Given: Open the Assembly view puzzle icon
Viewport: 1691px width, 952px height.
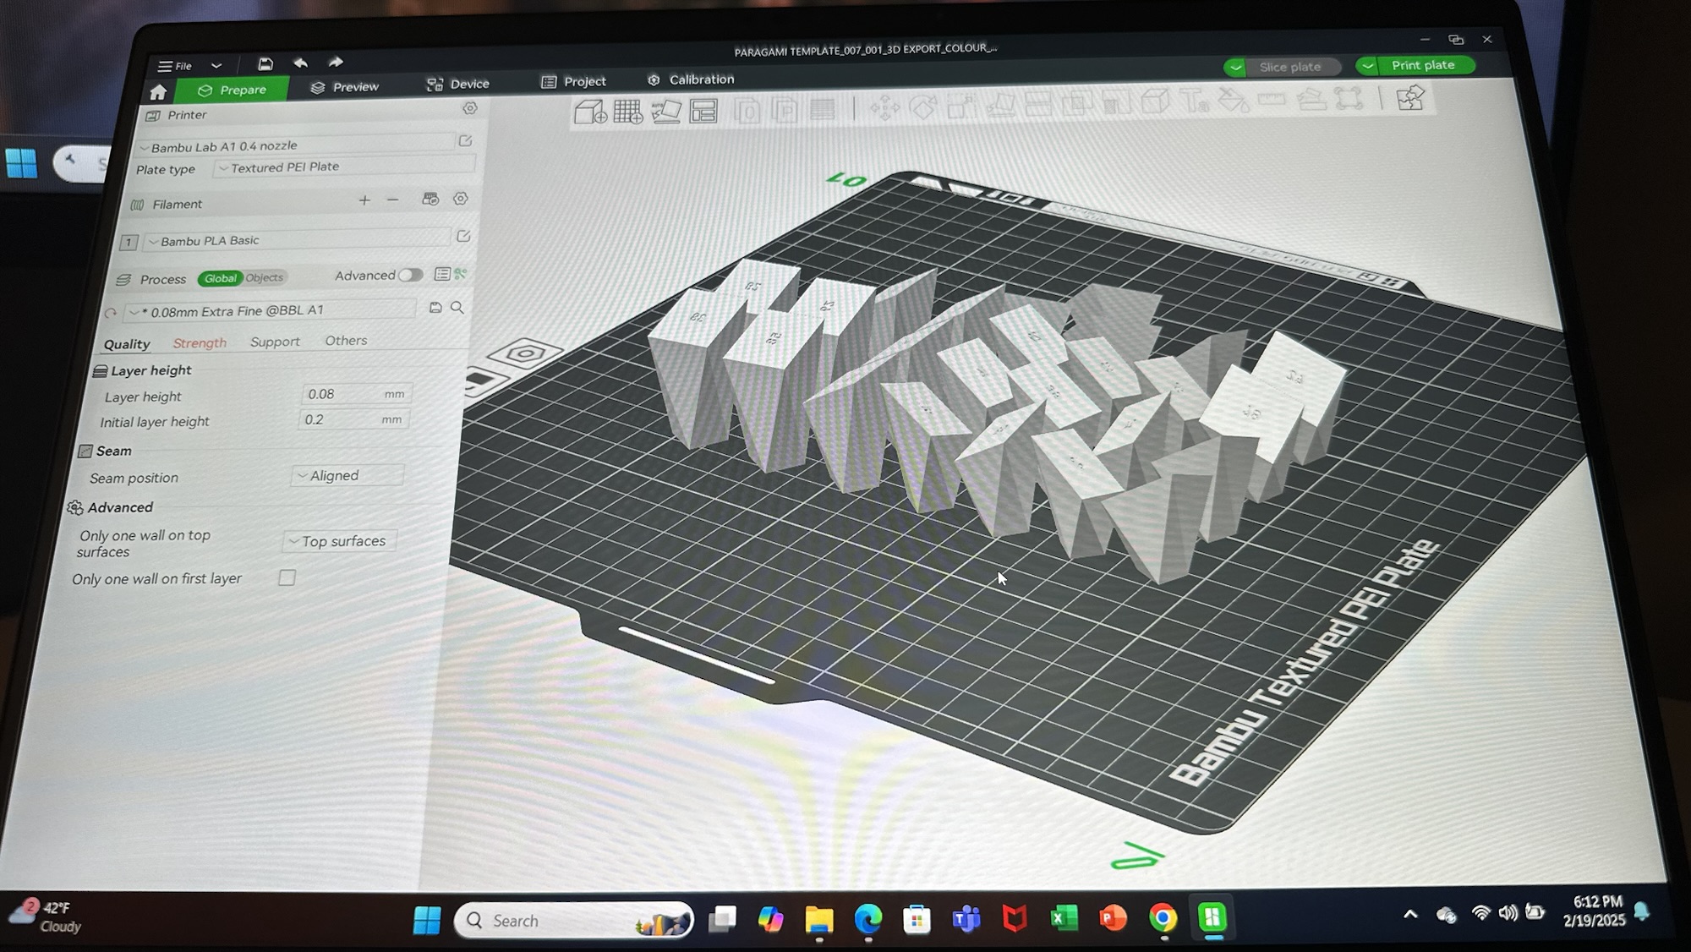Looking at the screenshot, I should (1409, 99).
